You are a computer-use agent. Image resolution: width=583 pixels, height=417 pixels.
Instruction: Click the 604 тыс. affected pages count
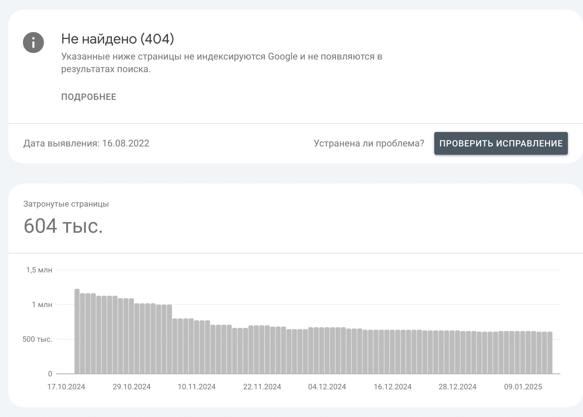[x=63, y=226]
